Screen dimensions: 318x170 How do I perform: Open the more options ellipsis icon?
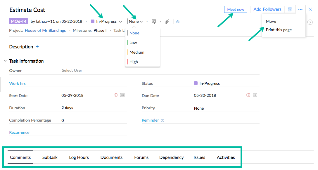[x=300, y=9]
